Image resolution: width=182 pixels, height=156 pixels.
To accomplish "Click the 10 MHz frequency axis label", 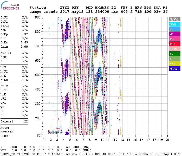I will coord(103,140).
